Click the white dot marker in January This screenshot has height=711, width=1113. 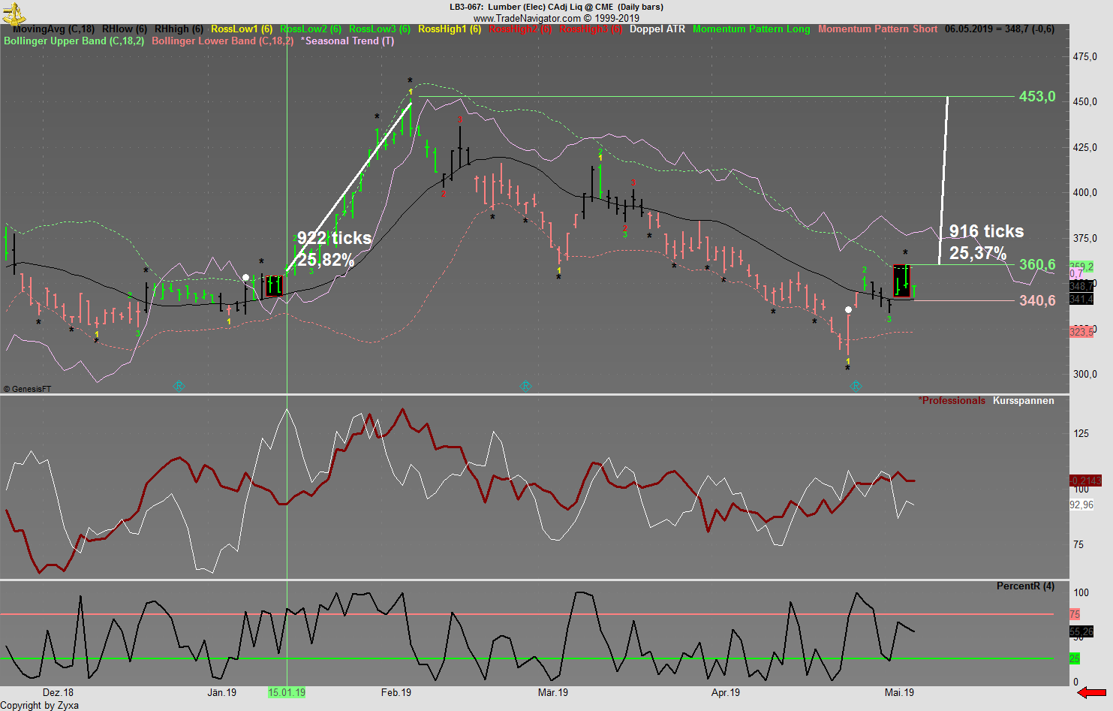(245, 278)
